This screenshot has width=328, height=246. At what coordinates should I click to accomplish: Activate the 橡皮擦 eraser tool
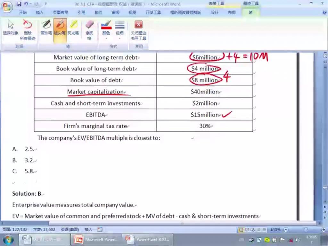[89, 30]
